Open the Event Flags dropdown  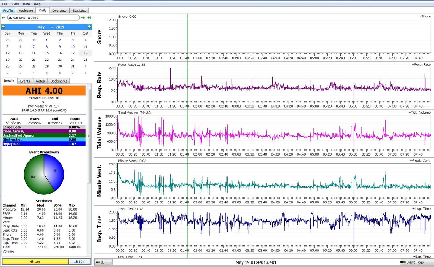tap(416, 262)
